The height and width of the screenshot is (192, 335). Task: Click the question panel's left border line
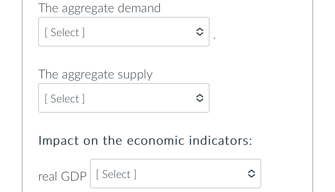pos(22,96)
